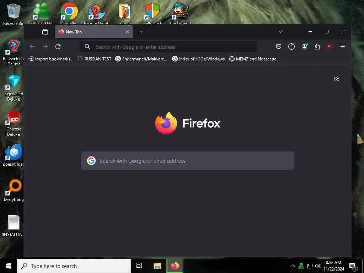Select the HalloDock shield desktop shortcut

[x=152, y=14]
